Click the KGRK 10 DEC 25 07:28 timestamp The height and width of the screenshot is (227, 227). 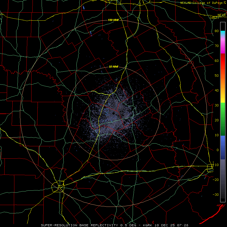click(166, 225)
